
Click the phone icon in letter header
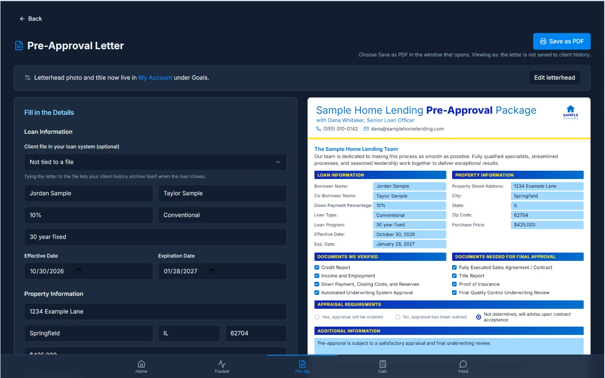(318, 129)
